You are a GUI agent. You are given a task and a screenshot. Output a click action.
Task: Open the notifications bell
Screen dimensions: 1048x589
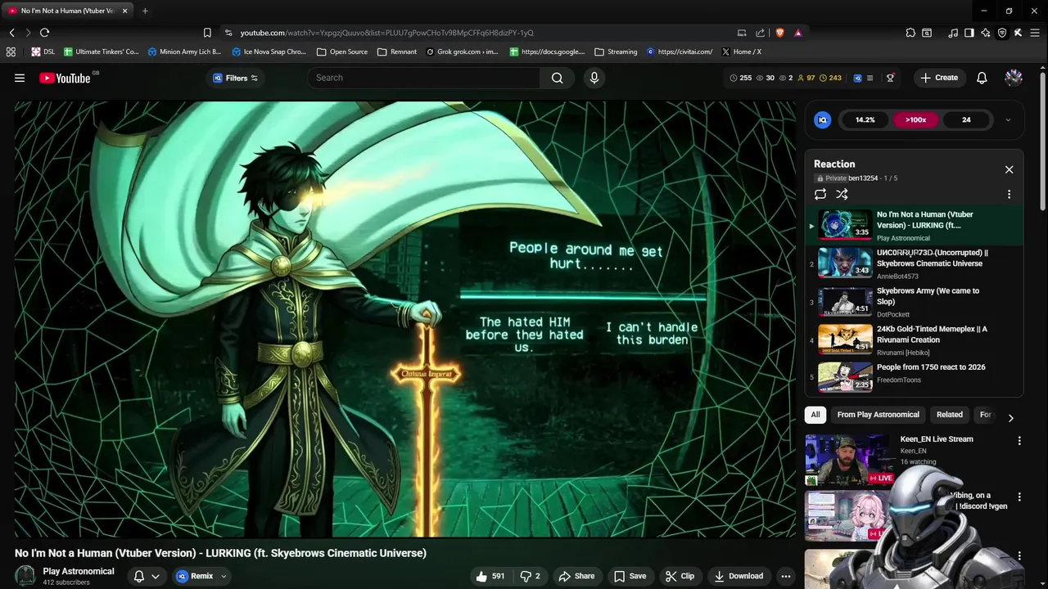[x=982, y=78]
